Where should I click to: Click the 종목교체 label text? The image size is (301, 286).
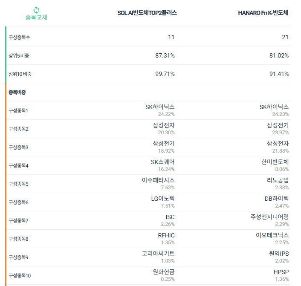36,17
